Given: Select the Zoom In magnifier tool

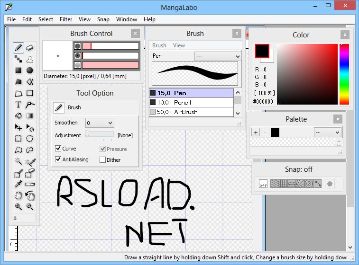Looking at the screenshot, I should click(x=18, y=207).
